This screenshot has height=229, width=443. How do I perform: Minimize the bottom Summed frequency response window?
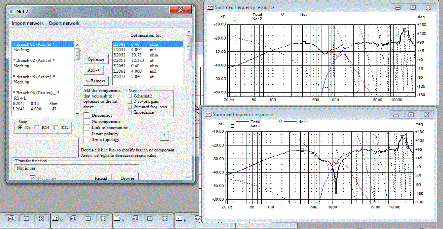(x=396, y=114)
